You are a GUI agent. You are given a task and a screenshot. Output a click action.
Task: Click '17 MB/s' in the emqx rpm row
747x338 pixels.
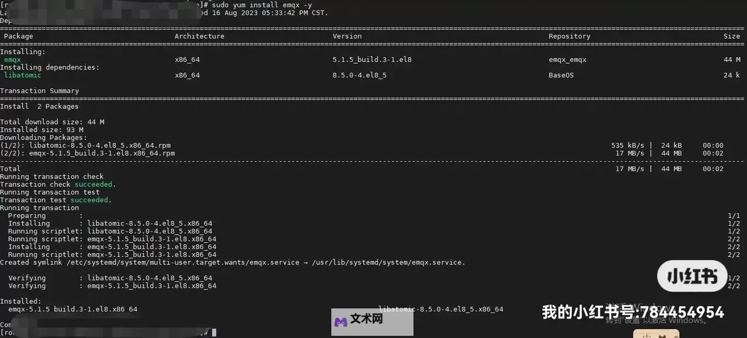pyautogui.click(x=630, y=153)
